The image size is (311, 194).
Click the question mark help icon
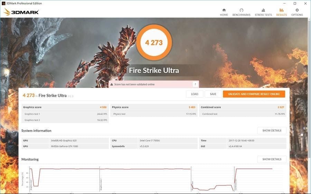[195, 84]
